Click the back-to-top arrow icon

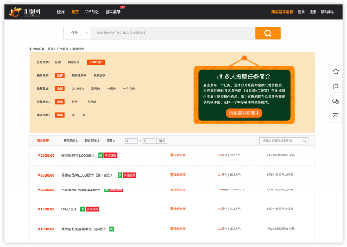(x=336, y=116)
